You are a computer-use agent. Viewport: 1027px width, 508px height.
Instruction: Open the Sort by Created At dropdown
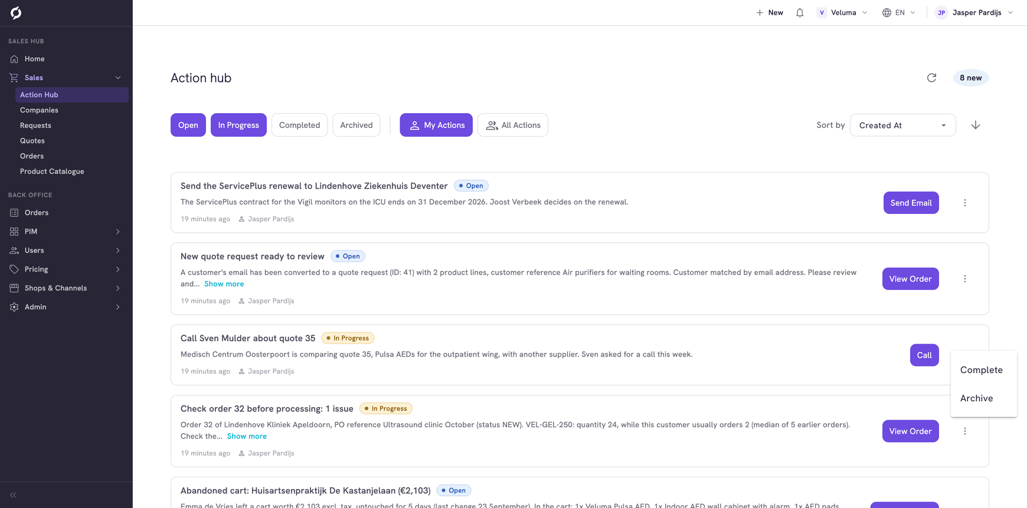(x=902, y=126)
